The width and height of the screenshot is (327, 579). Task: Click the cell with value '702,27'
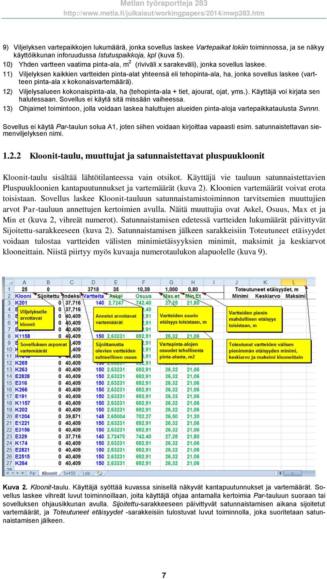click(x=143, y=416)
